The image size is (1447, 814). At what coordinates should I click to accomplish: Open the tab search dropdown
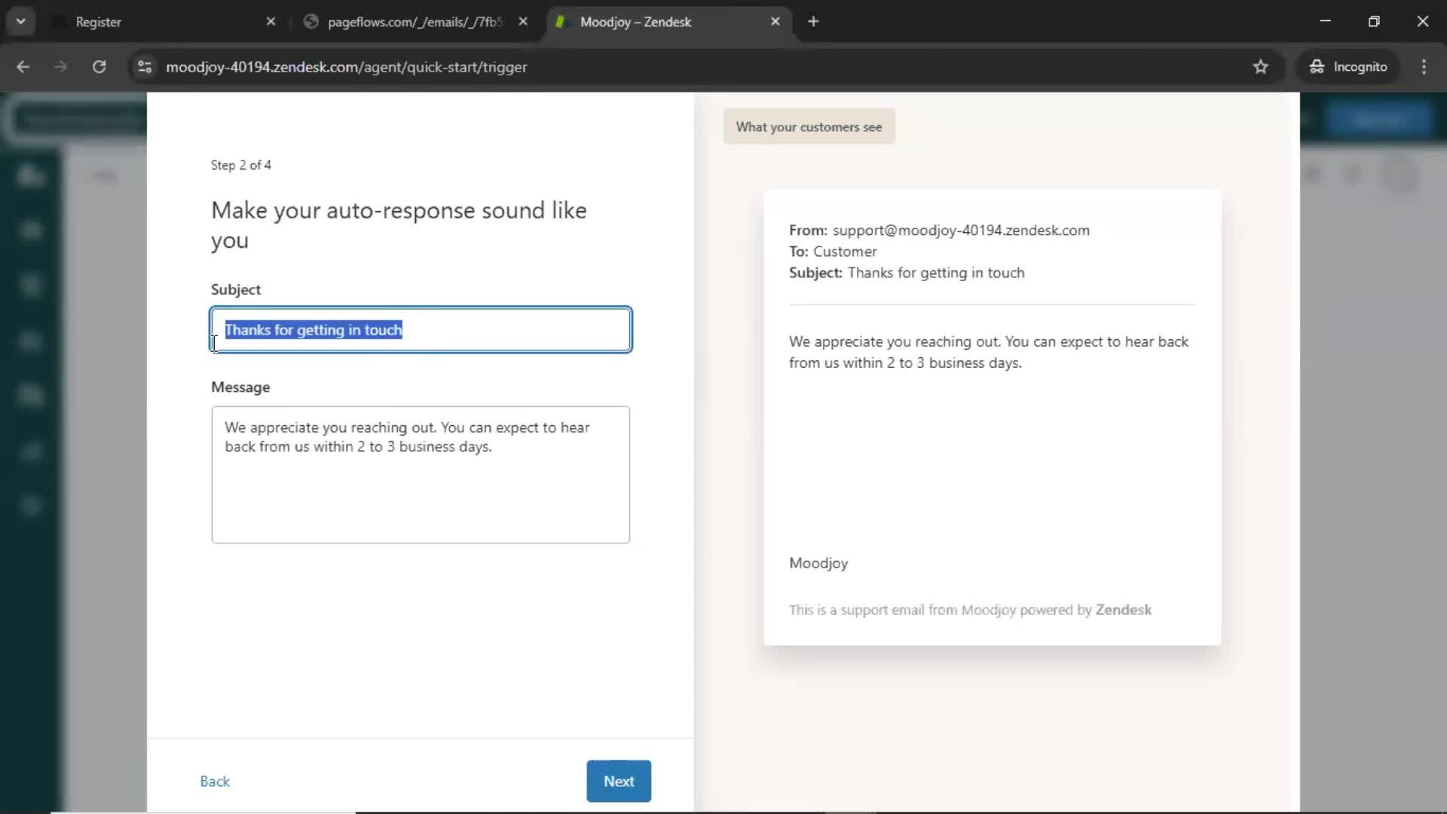coord(20,22)
